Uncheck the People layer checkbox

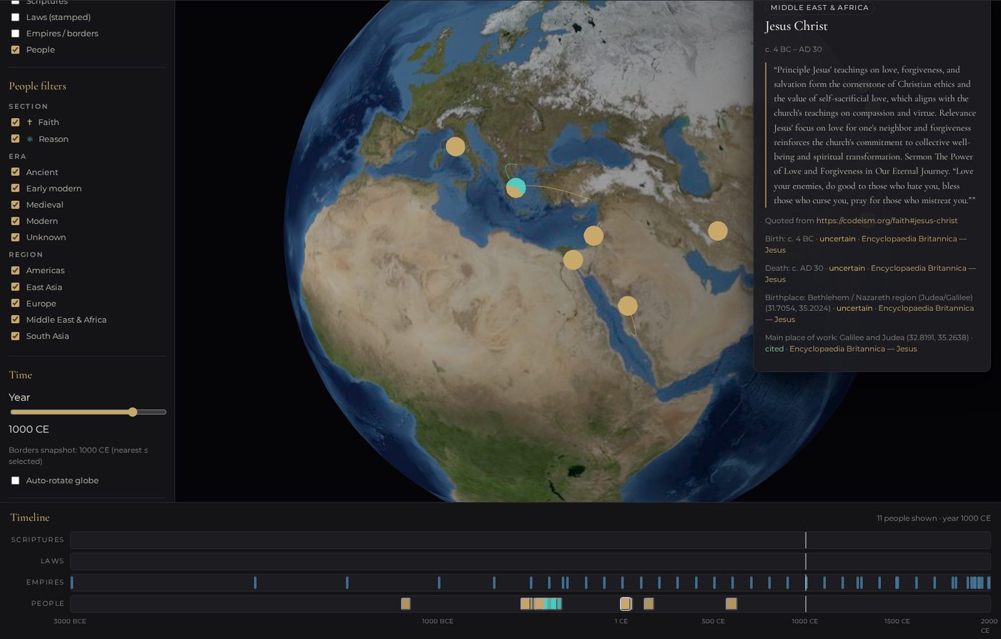pos(15,50)
